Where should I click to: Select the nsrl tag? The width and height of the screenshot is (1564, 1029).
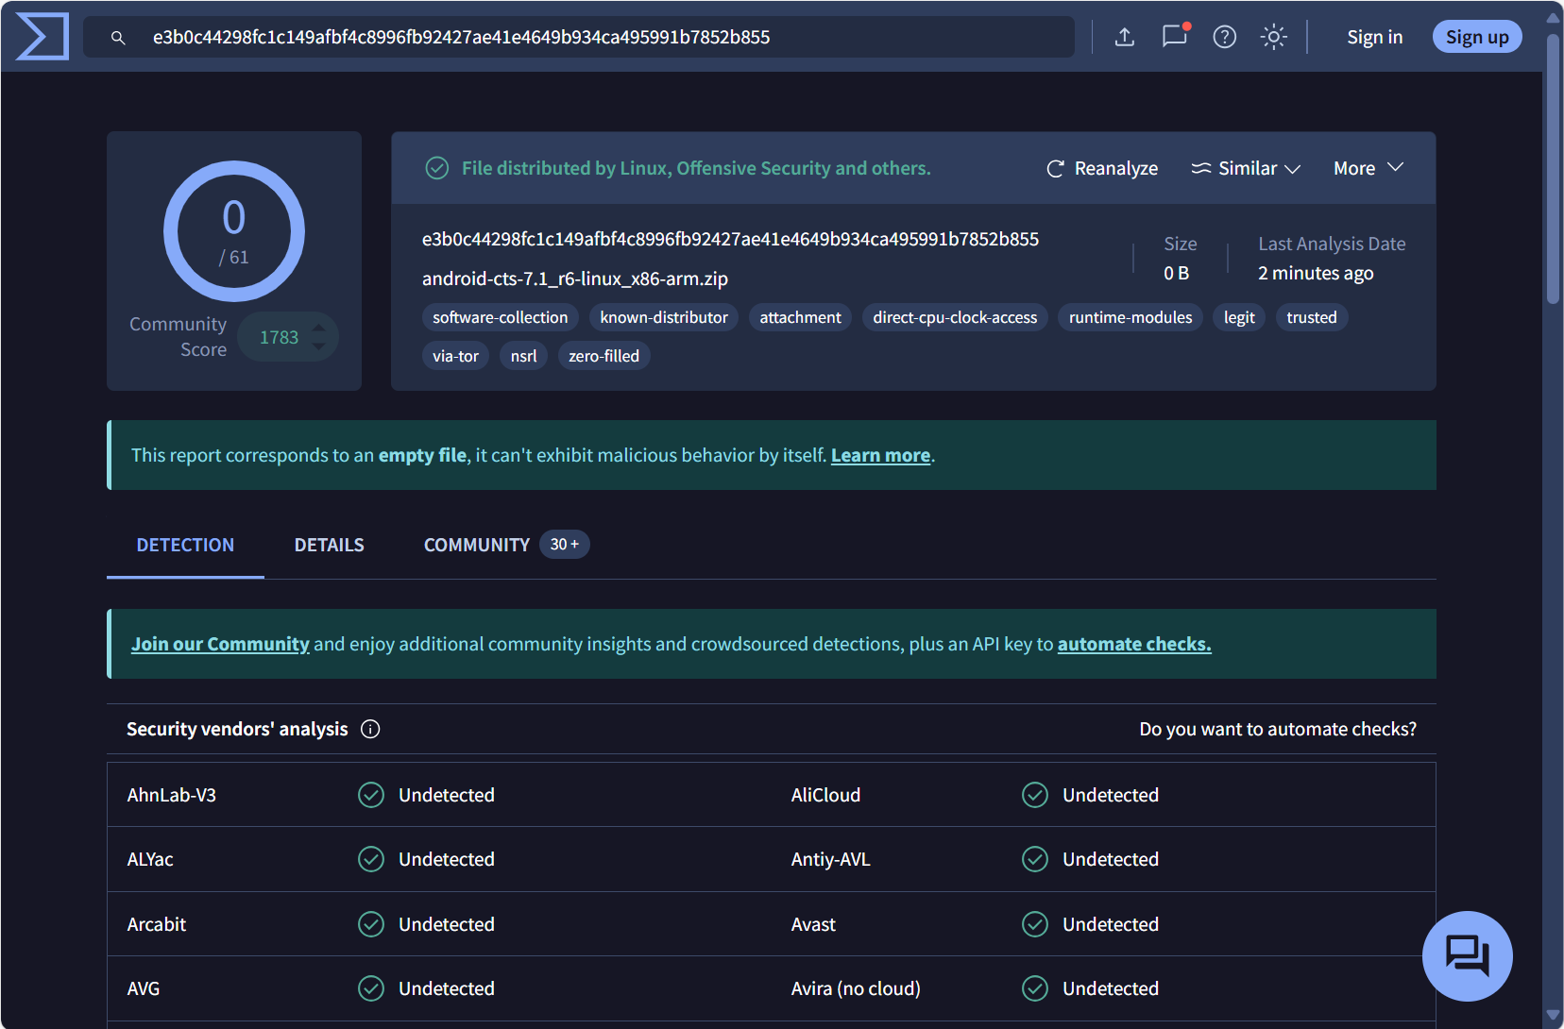523,356
